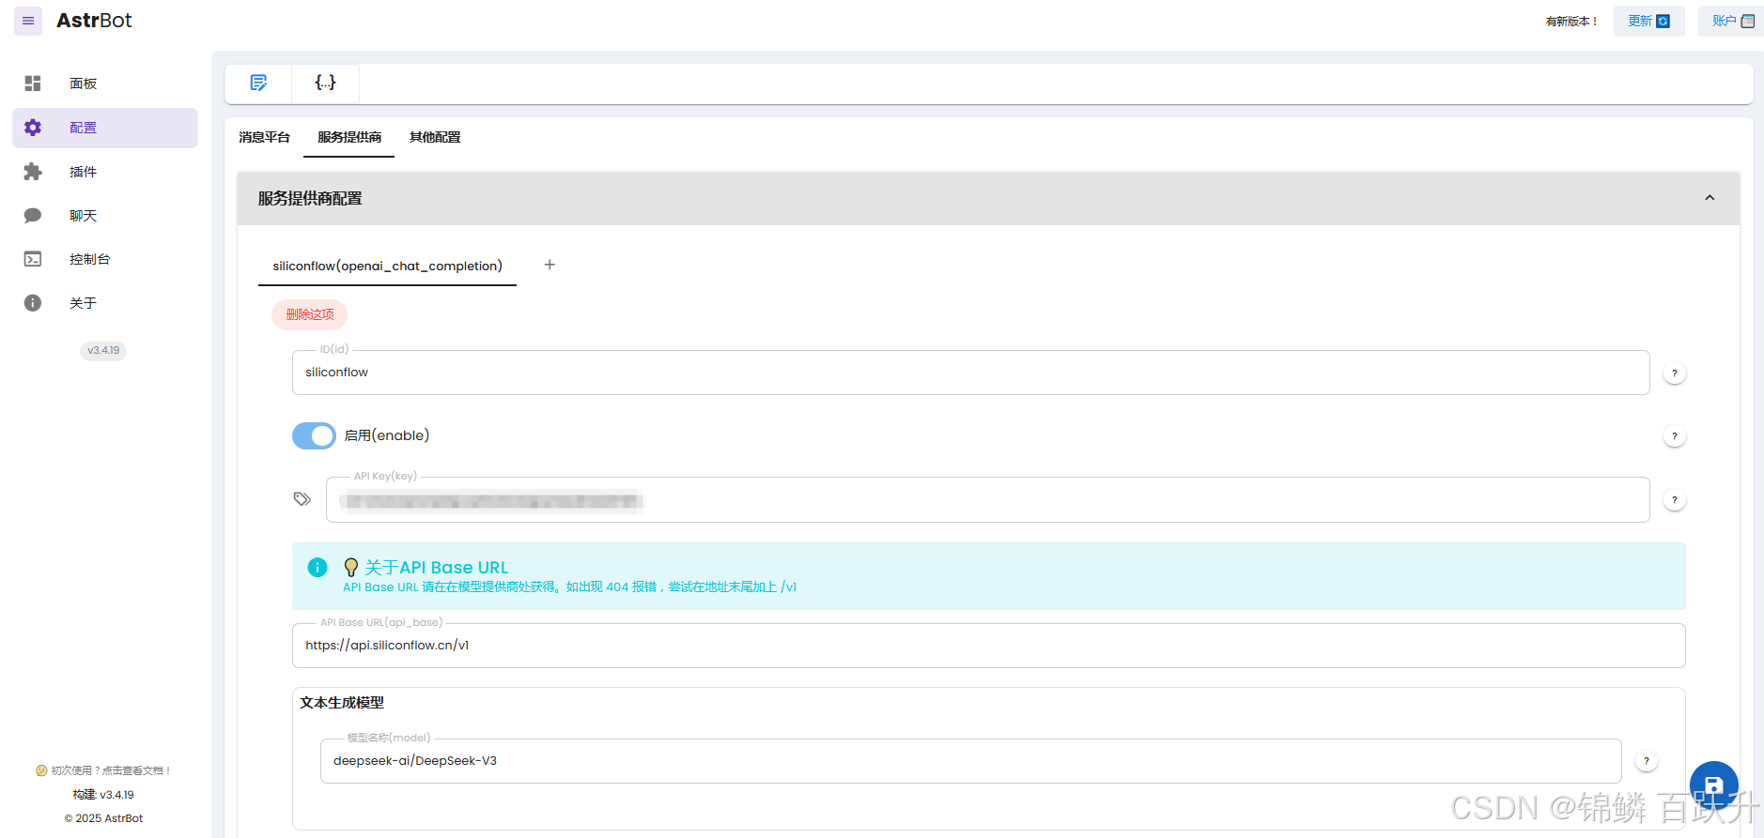Click the info icon in API Base URL notice
Viewport: 1764px width, 838px height.
coord(317,567)
